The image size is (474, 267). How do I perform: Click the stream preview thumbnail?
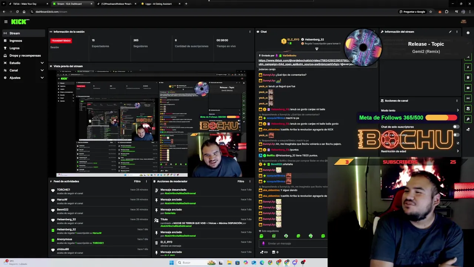click(x=151, y=123)
